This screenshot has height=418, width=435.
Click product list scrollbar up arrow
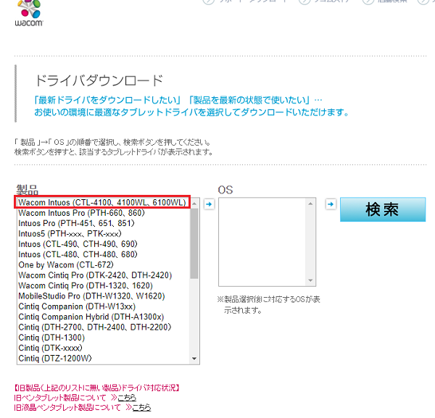click(194, 204)
